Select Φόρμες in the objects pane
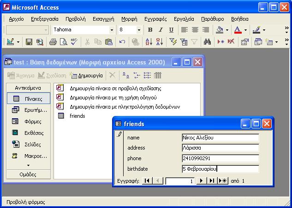Viewport: 292px width, 208px height. coord(29,121)
